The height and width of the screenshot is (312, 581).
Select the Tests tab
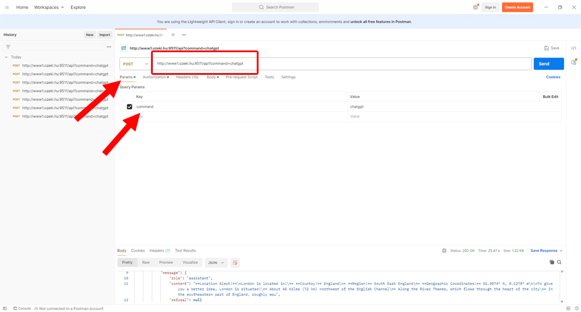[270, 77]
